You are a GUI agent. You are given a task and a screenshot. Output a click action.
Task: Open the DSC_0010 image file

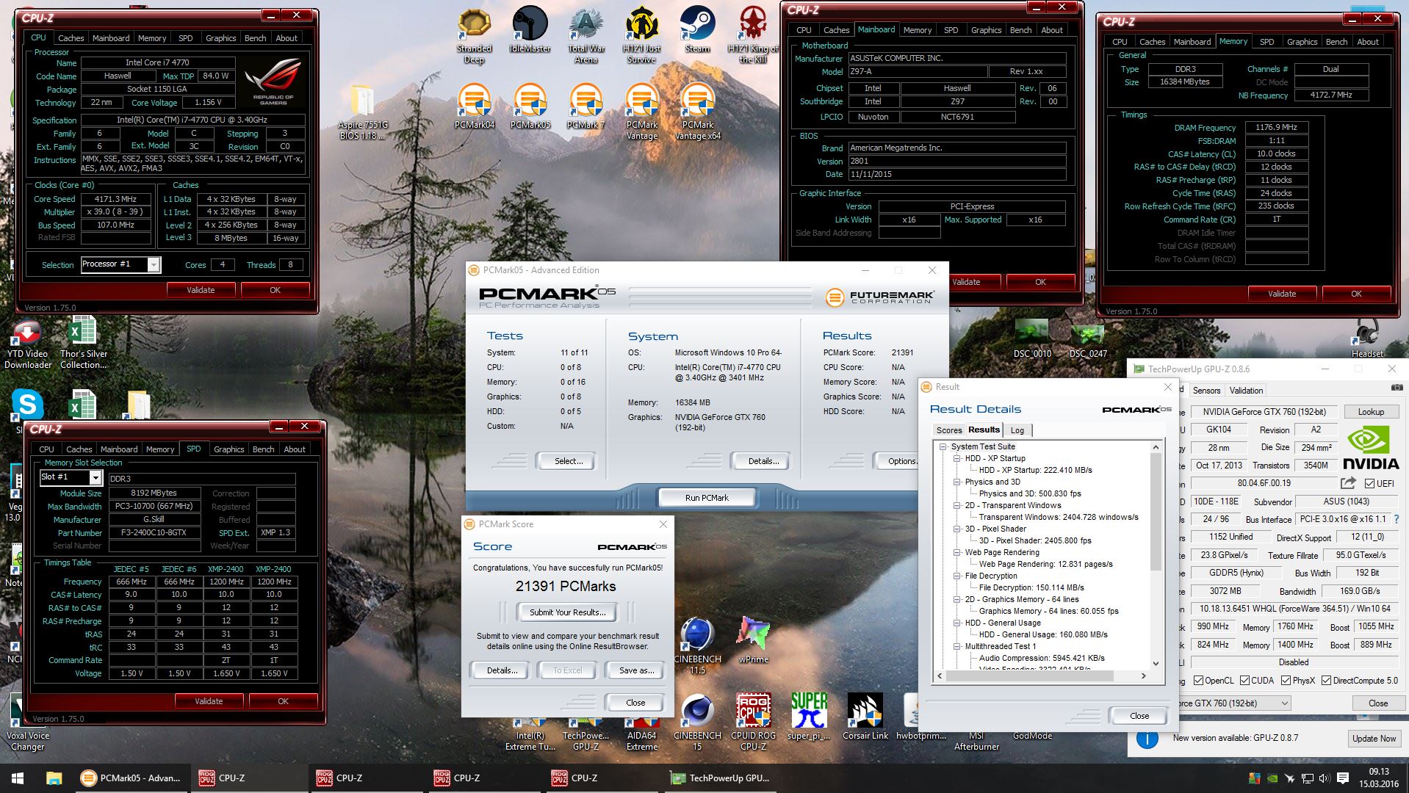pos(1032,338)
